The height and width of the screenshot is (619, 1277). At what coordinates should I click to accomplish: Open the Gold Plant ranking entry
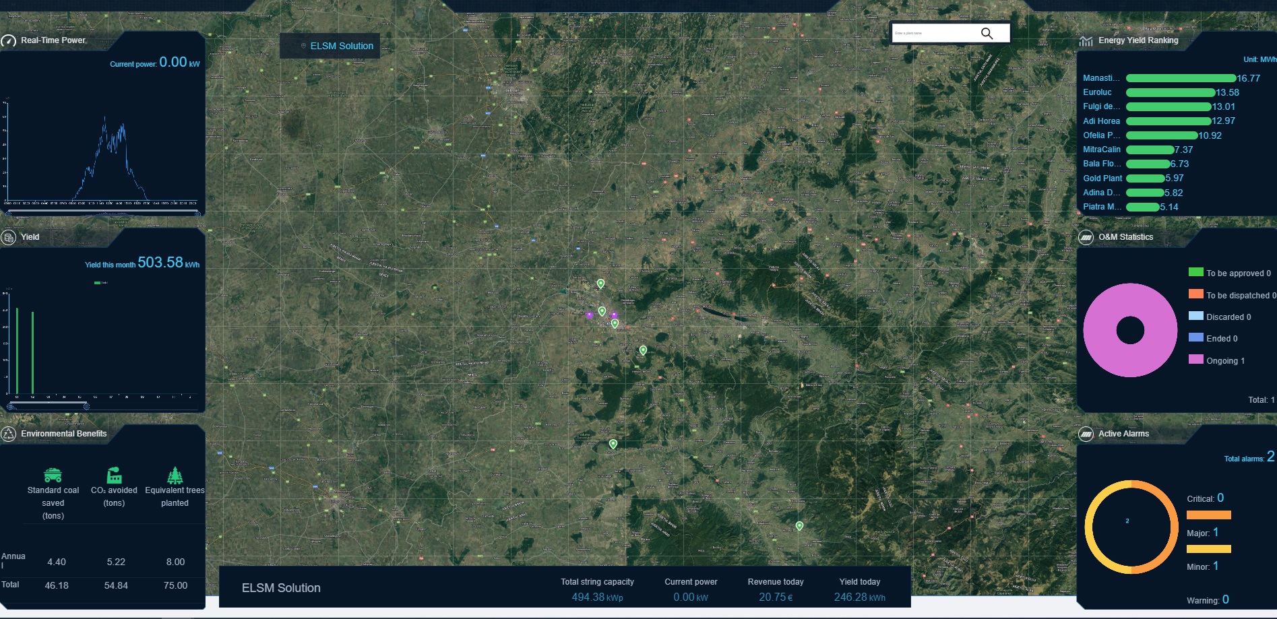pyautogui.click(x=1102, y=178)
